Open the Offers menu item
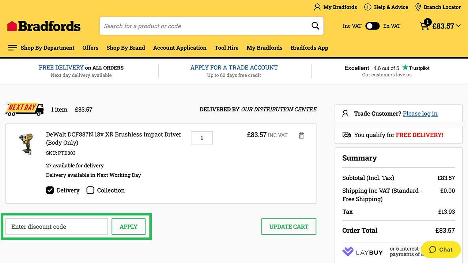 (x=90, y=48)
